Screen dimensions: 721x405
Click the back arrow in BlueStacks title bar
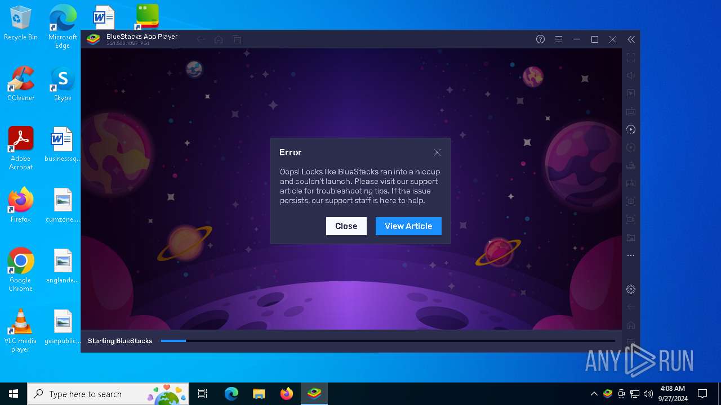coord(201,39)
